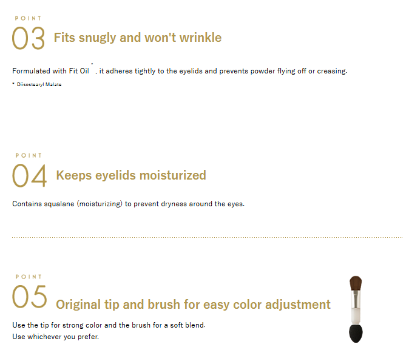Click the "POINT" label above 03
This screenshot has height=364, width=409.
coord(29,19)
